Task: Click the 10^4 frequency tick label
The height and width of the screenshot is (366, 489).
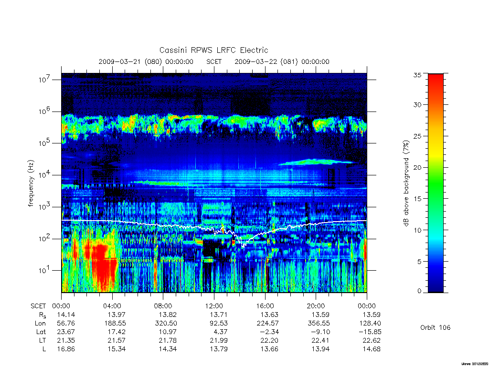Action: click(x=45, y=174)
